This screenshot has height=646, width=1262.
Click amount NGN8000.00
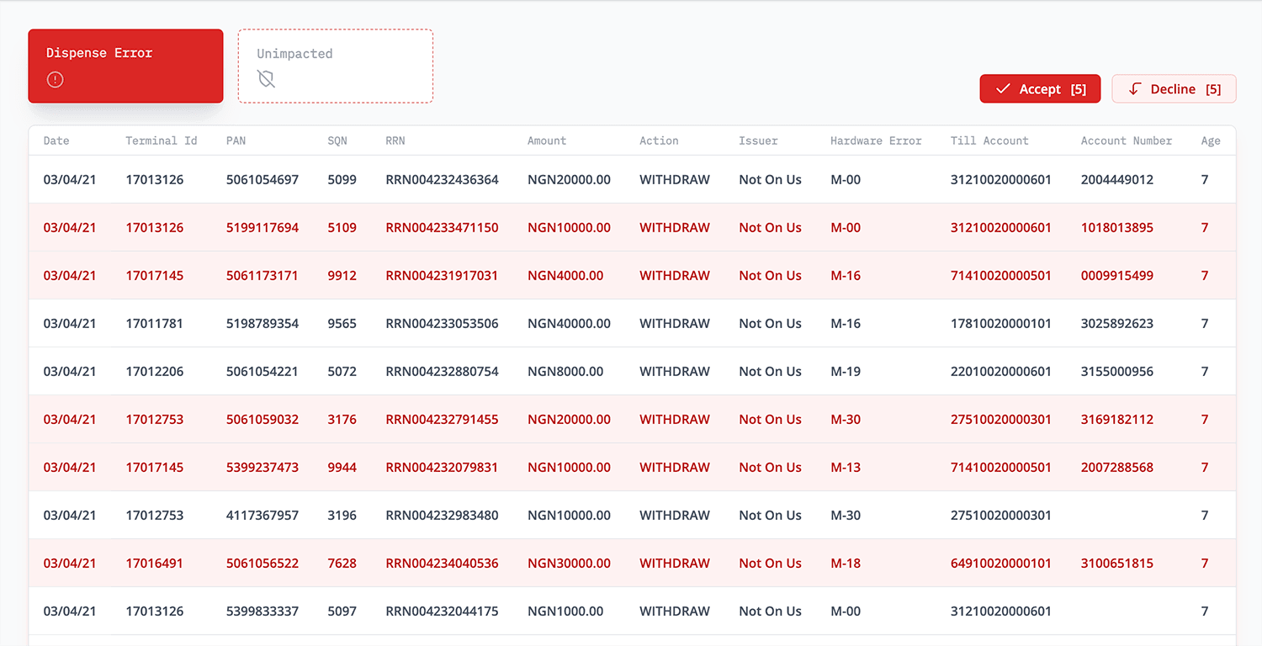[565, 371]
